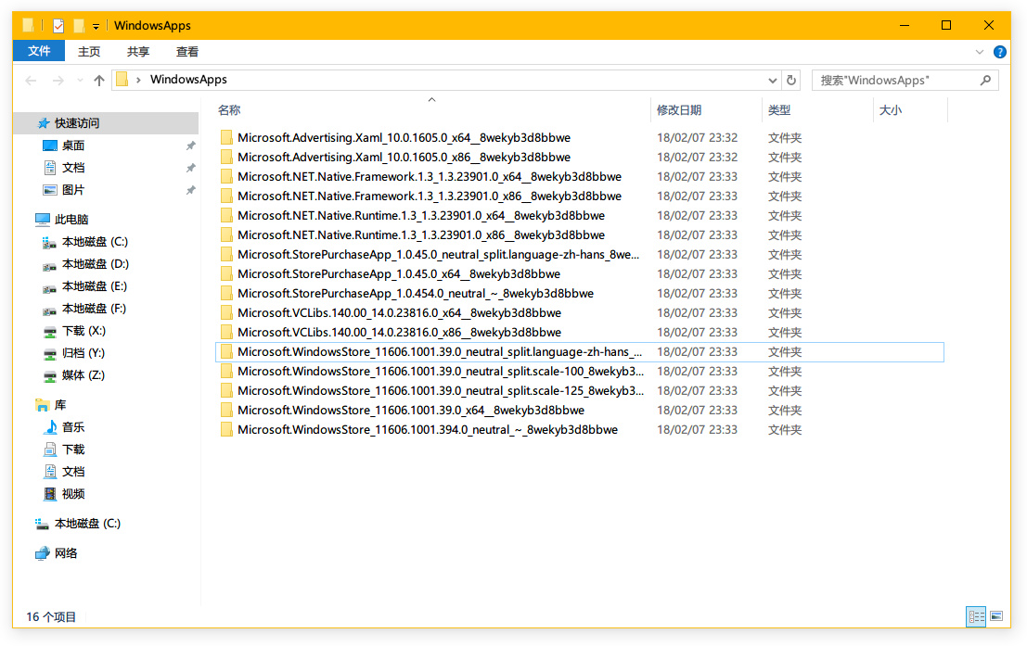Click the search magnifier icon

(x=986, y=81)
